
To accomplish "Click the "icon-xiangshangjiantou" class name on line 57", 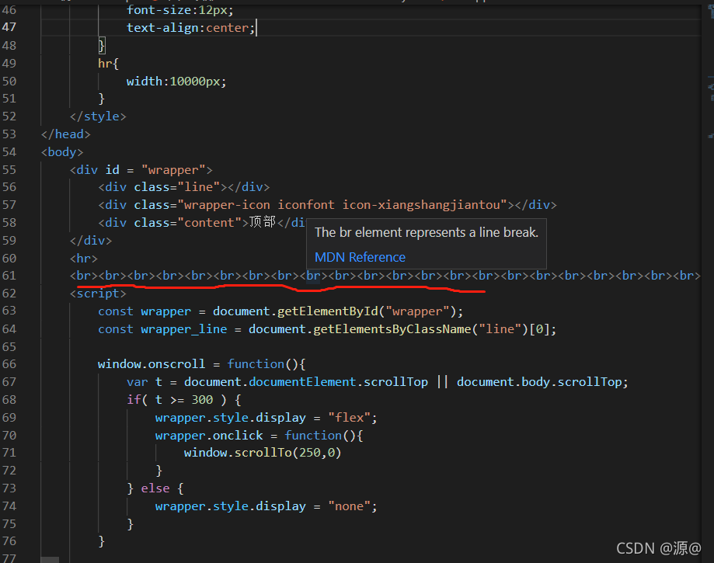I will [421, 205].
